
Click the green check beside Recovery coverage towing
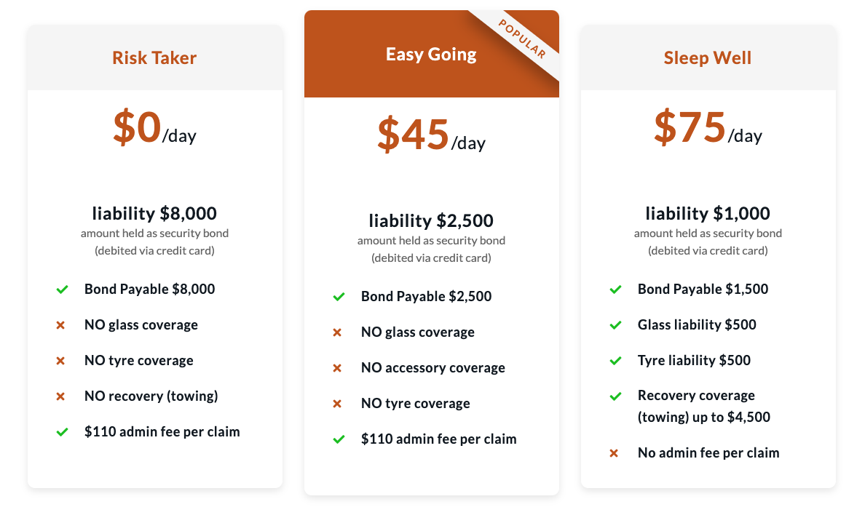coord(616,396)
